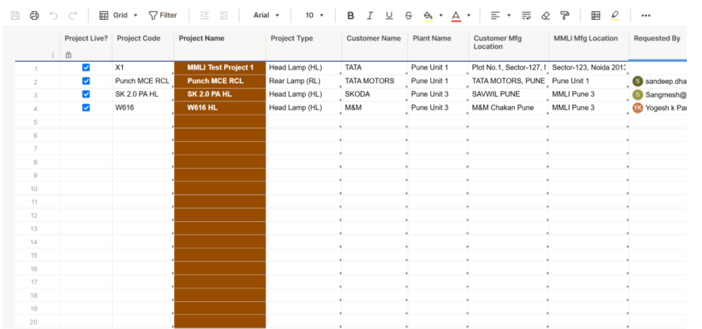Apply underline formatting
Viewport: 702px width, 329px height.
click(x=388, y=15)
